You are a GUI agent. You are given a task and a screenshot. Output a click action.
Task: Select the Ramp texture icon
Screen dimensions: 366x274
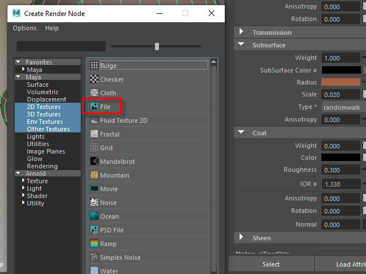pos(94,244)
